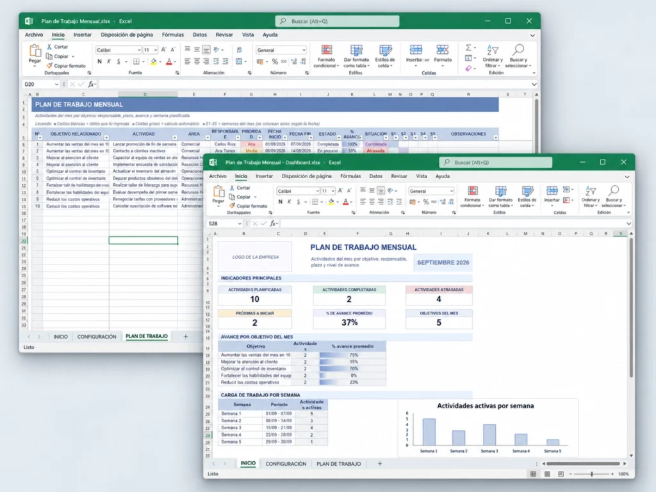
Task: Click the increase font size icon in back window
Action: tap(163, 50)
